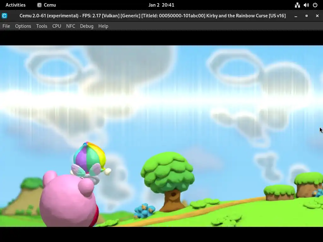Image resolution: width=323 pixels, height=242 pixels.
Task: Click the network status icon
Action: tap(297, 5)
